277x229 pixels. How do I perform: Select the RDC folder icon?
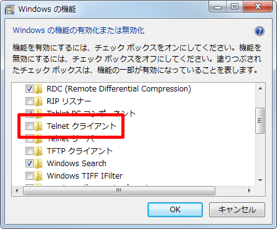(39, 89)
